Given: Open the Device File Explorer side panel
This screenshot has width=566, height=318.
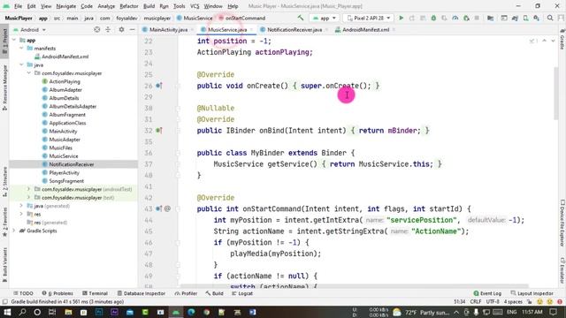Looking at the screenshot, I should tap(562, 223).
